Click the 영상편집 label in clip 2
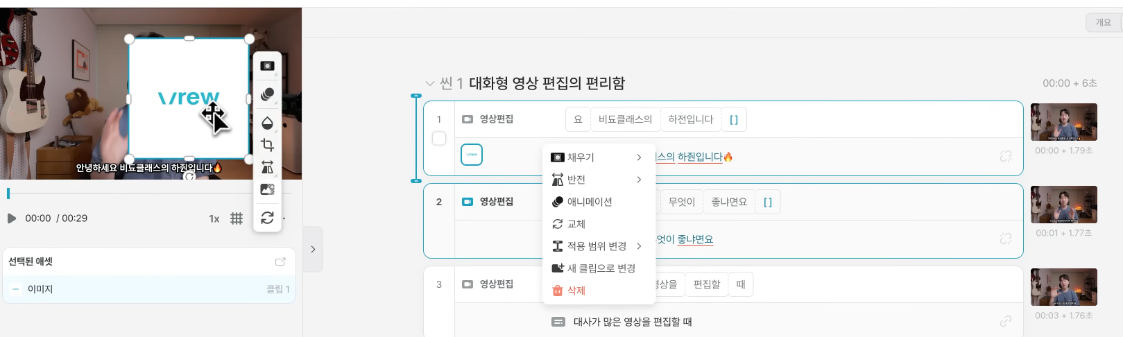Image resolution: width=1123 pixels, height=337 pixels. 497,202
